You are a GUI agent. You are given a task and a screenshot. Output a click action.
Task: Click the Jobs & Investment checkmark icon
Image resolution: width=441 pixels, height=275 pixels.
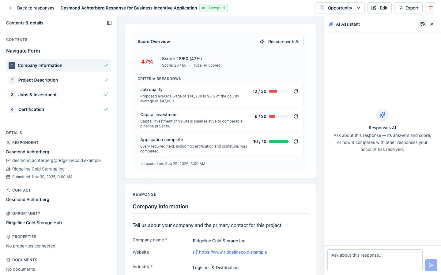pos(106,95)
